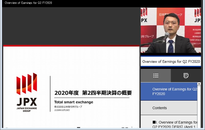Select 'Overview of Earnings for Q2 FY2020' chapter
The height and width of the screenshot is (130, 205).
pos(169,91)
